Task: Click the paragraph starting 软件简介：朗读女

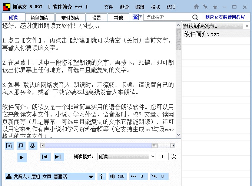Action: [88, 122]
